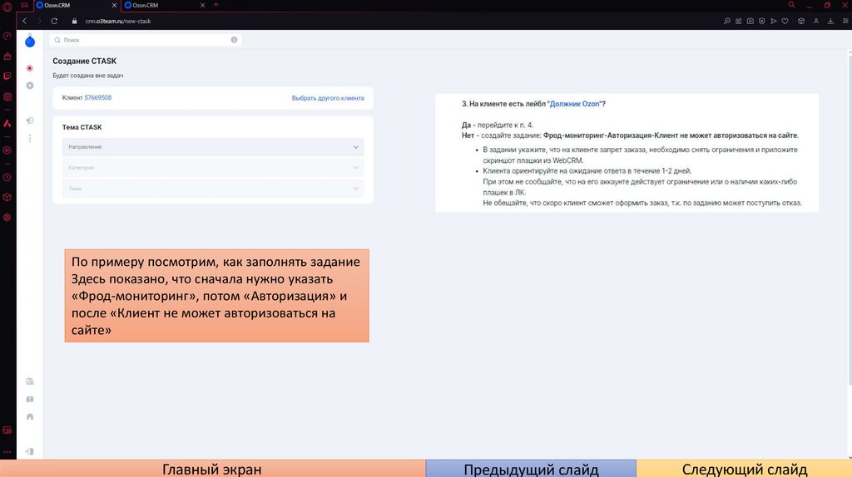Switch to the first Ozon.CRM tab

pos(76,6)
